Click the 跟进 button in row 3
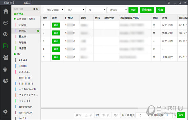The width and height of the screenshot is (188, 120). 56,41
